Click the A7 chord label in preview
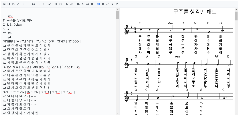Viewport: 238px width, 118px height. click(x=217, y=56)
